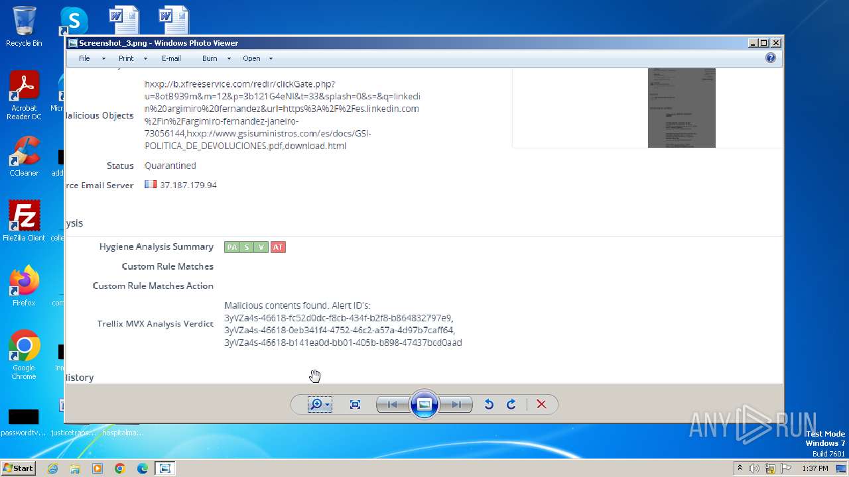Open Recycle Bin on the desktop

click(x=24, y=26)
